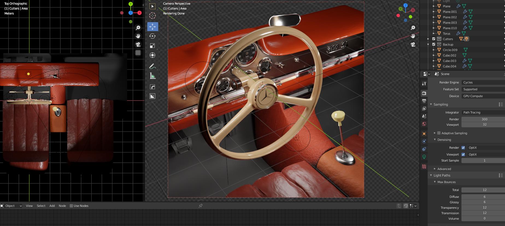Select the Rotate tool

[152, 36]
